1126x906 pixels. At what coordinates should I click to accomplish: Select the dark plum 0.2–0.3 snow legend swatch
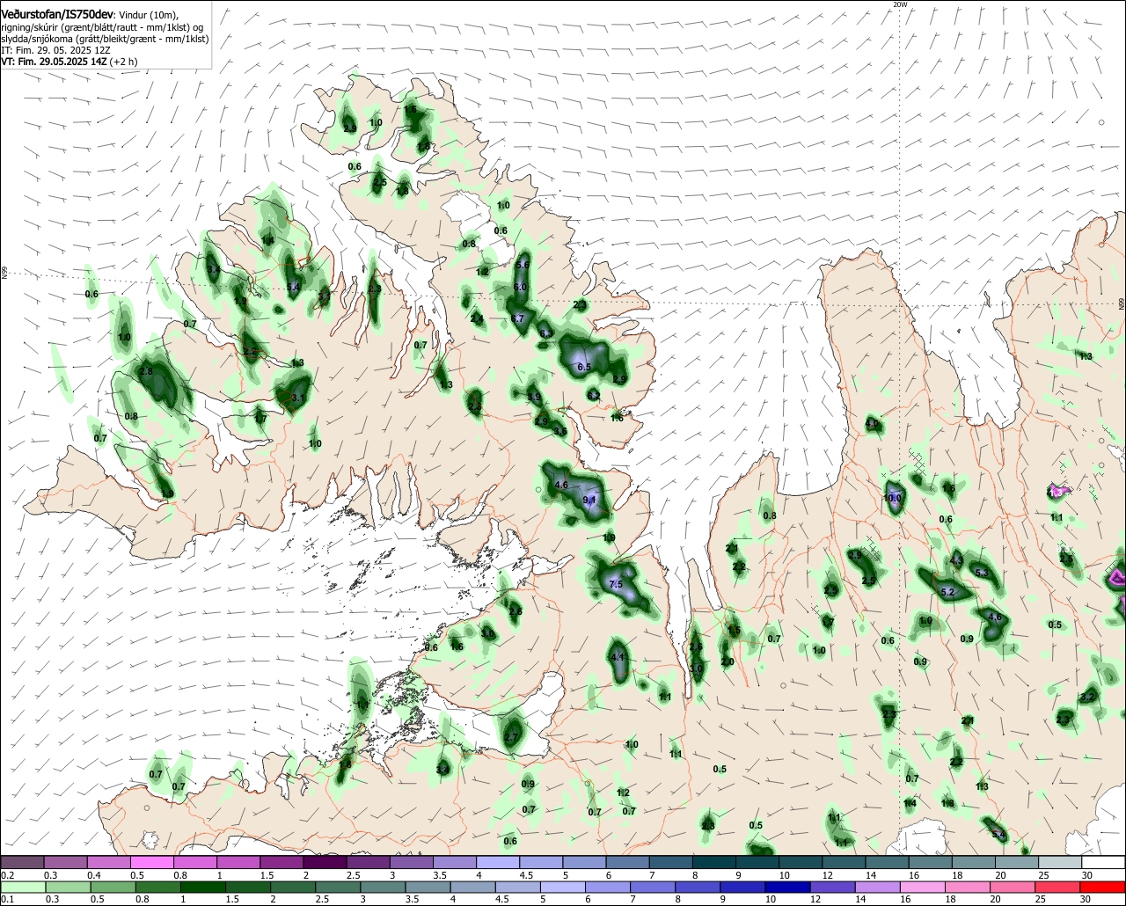click(x=22, y=863)
